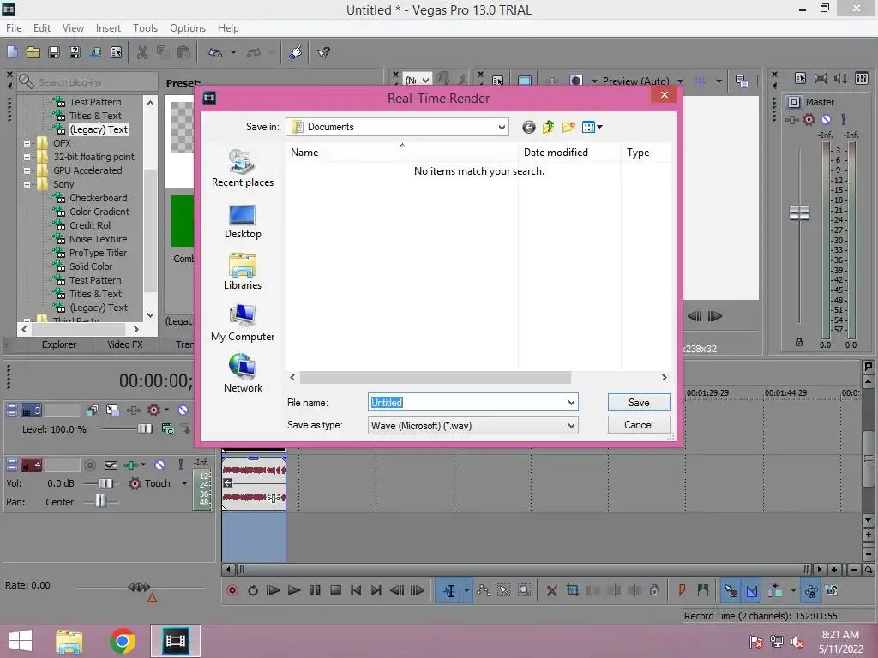Toggle Arm for Record on track 4
The image size is (878, 658).
pos(89,465)
